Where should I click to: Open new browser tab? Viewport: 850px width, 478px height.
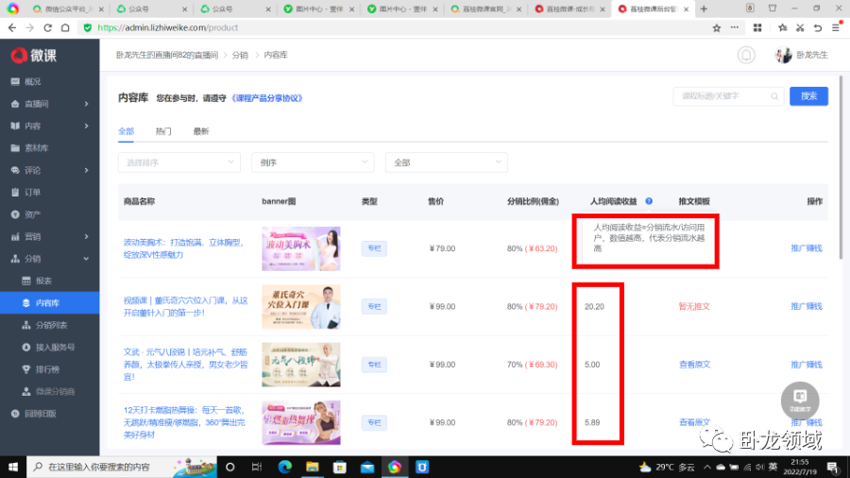point(704,9)
